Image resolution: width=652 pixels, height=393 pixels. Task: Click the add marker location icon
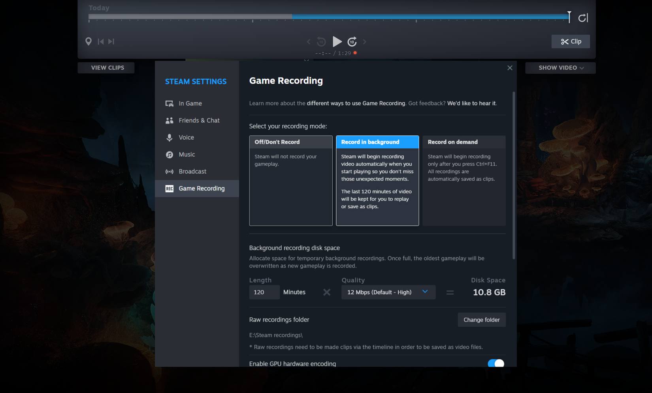pyautogui.click(x=89, y=41)
